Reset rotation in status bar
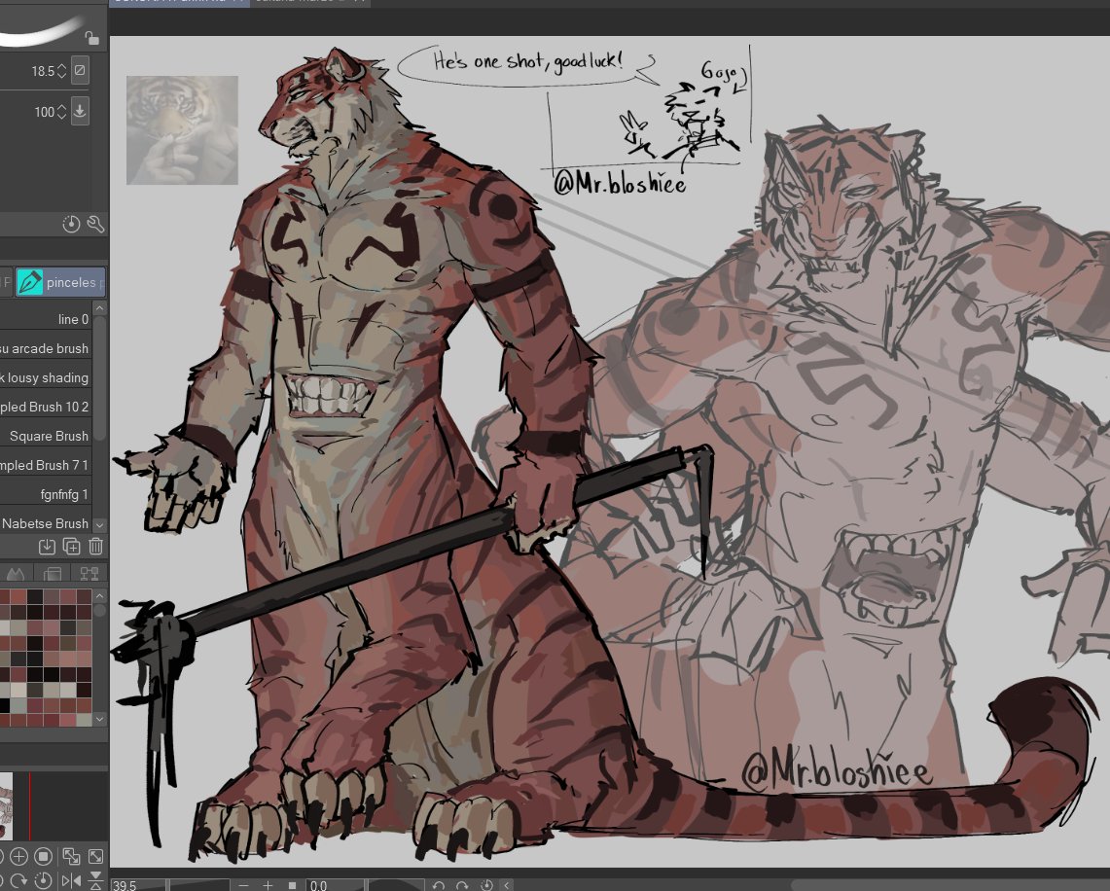Screen dimensions: 1110x891 (x=487, y=885)
